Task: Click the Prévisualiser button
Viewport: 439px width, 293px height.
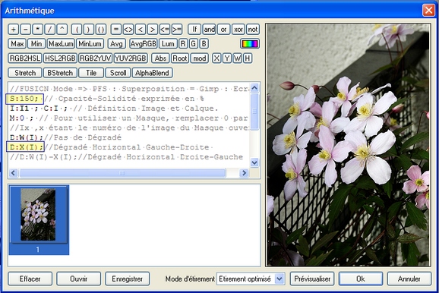Action: (312, 279)
